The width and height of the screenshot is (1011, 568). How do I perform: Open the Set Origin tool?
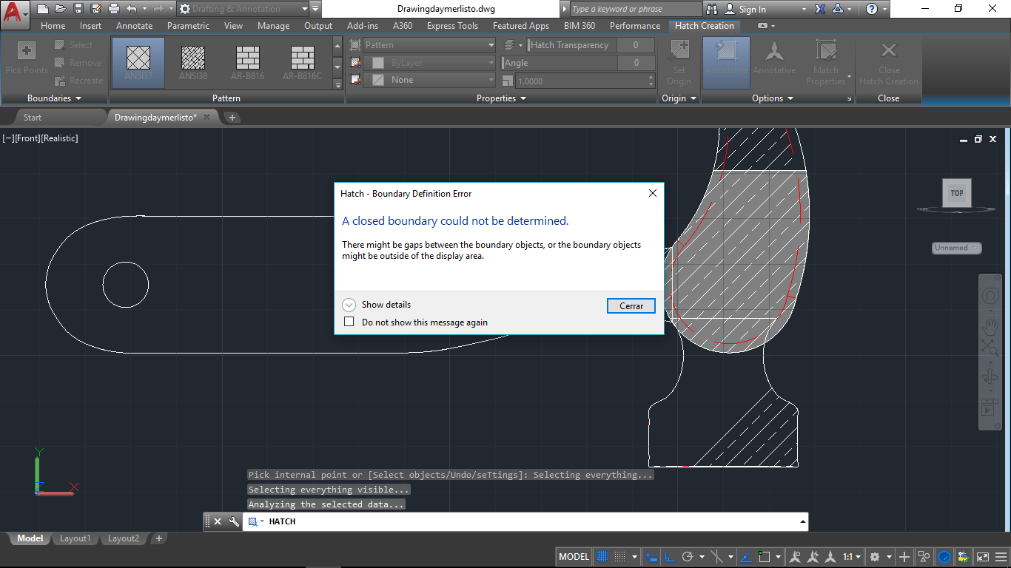pyautogui.click(x=679, y=62)
